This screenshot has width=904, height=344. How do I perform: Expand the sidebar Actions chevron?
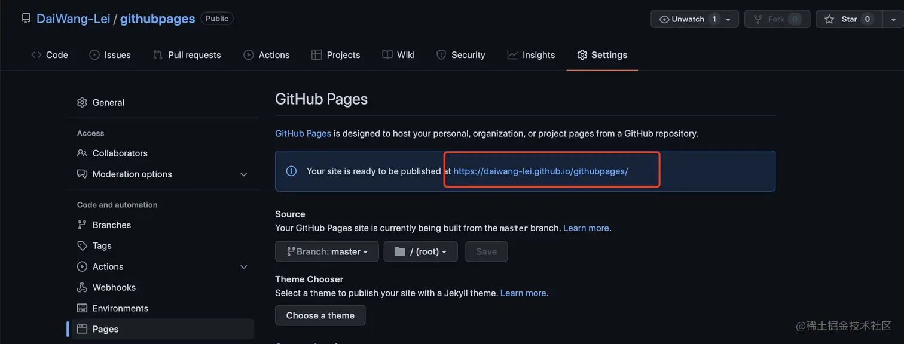click(x=243, y=267)
